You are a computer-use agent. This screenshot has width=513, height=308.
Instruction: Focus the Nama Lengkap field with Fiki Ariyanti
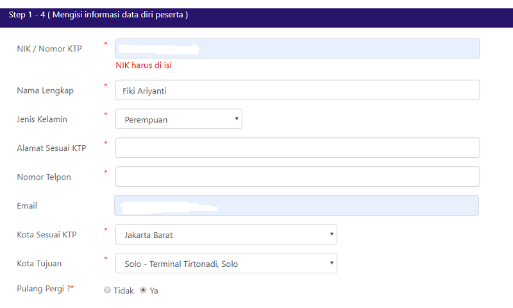297,90
